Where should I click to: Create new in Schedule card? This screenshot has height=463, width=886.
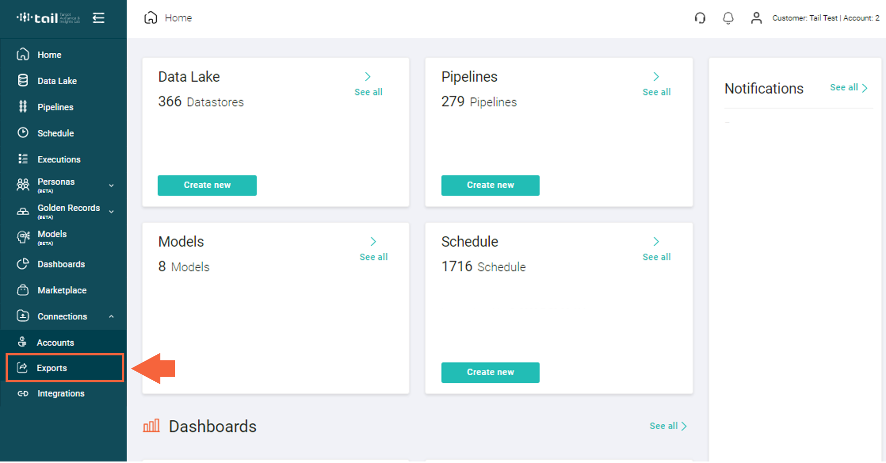(490, 372)
